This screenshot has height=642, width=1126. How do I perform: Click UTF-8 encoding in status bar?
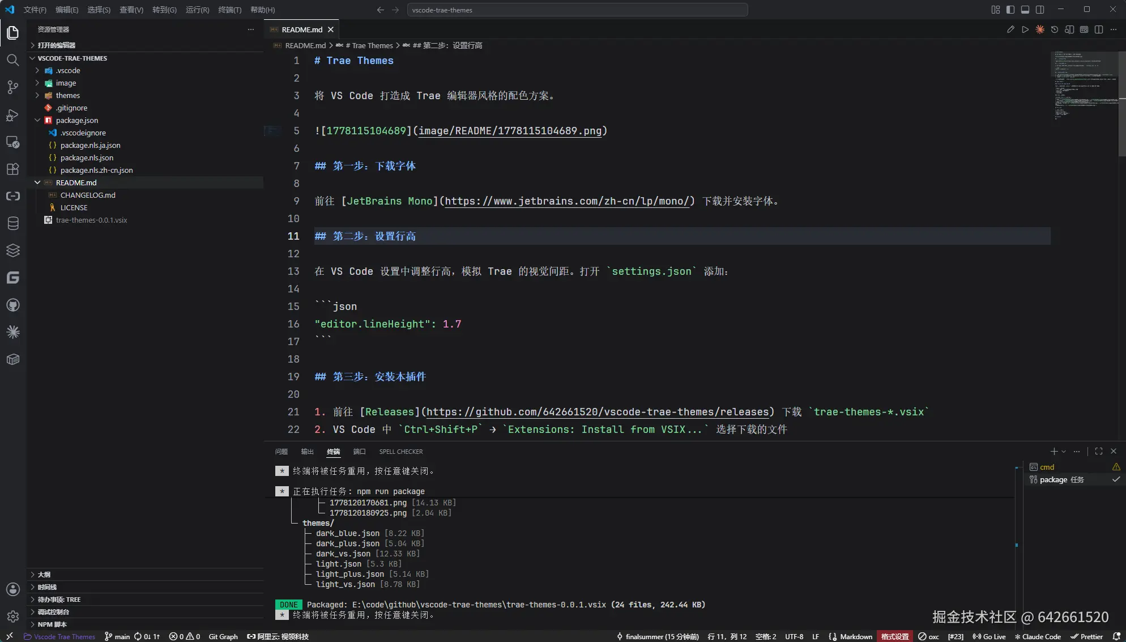(x=794, y=636)
